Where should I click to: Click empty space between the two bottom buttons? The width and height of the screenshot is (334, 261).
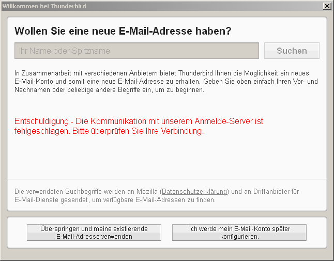(x=166, y=233)
